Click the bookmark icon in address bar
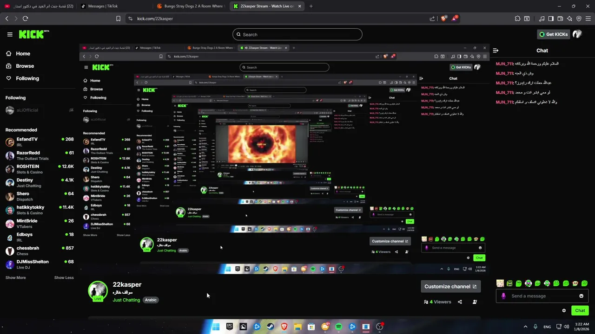The image size is (595, 334). 118,19
